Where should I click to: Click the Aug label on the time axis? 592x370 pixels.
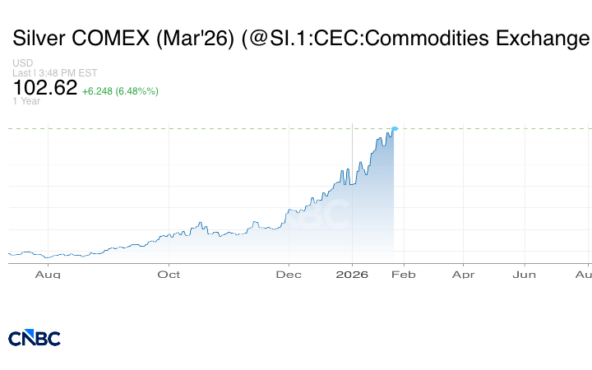(x=49, y=275)
